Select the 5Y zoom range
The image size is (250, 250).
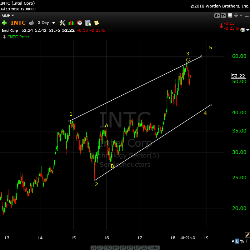click(x=94, y=247)
